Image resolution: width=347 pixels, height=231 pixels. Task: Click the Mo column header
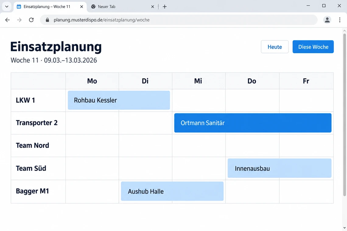pyautogui.click(x=92, y=81)
